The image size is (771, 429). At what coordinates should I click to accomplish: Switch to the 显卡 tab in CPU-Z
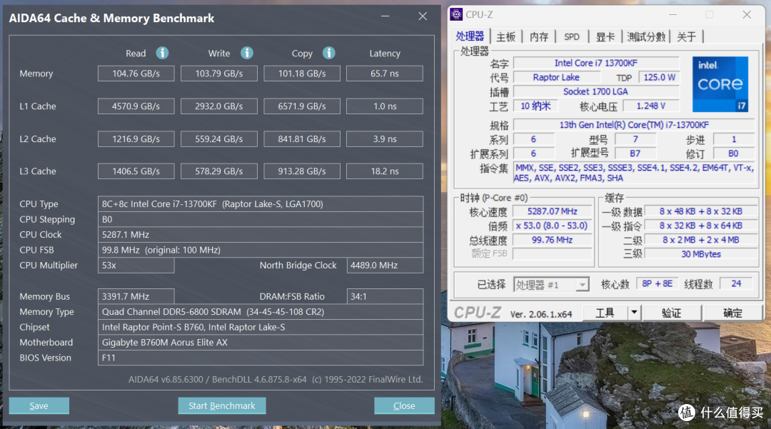(x=605, y=37)
